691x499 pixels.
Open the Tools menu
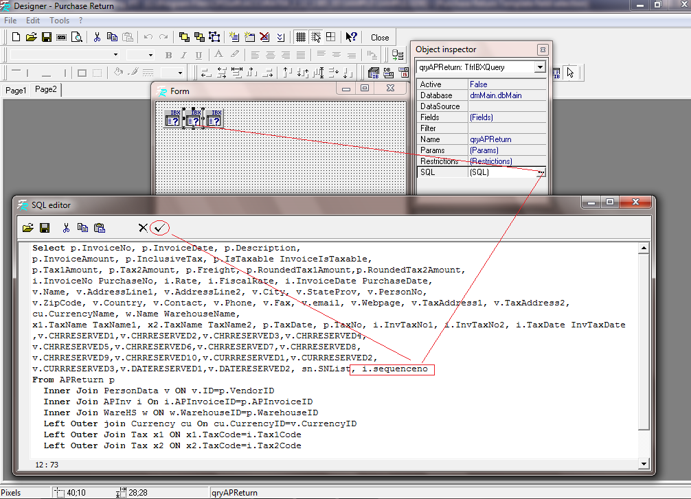(59, 21)
